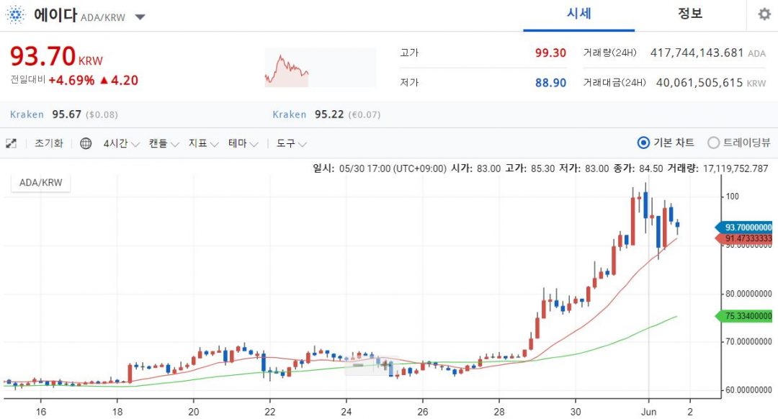Open the 지표 indicators dropdown
778x419 pixels.
coord(203,143)
